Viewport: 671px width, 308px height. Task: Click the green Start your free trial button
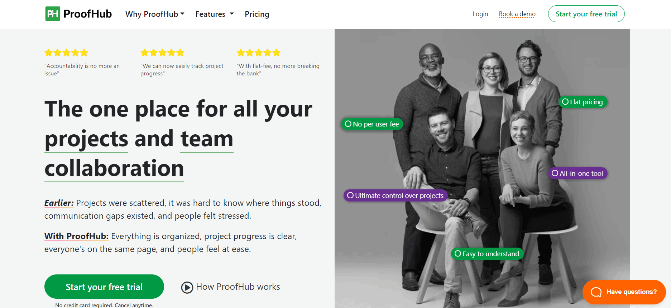(x=104, y=287)
